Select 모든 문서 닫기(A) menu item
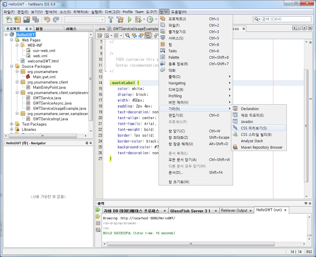Image resolution: width=316 pixels, height=257 pixels. (x=196, y=160)
